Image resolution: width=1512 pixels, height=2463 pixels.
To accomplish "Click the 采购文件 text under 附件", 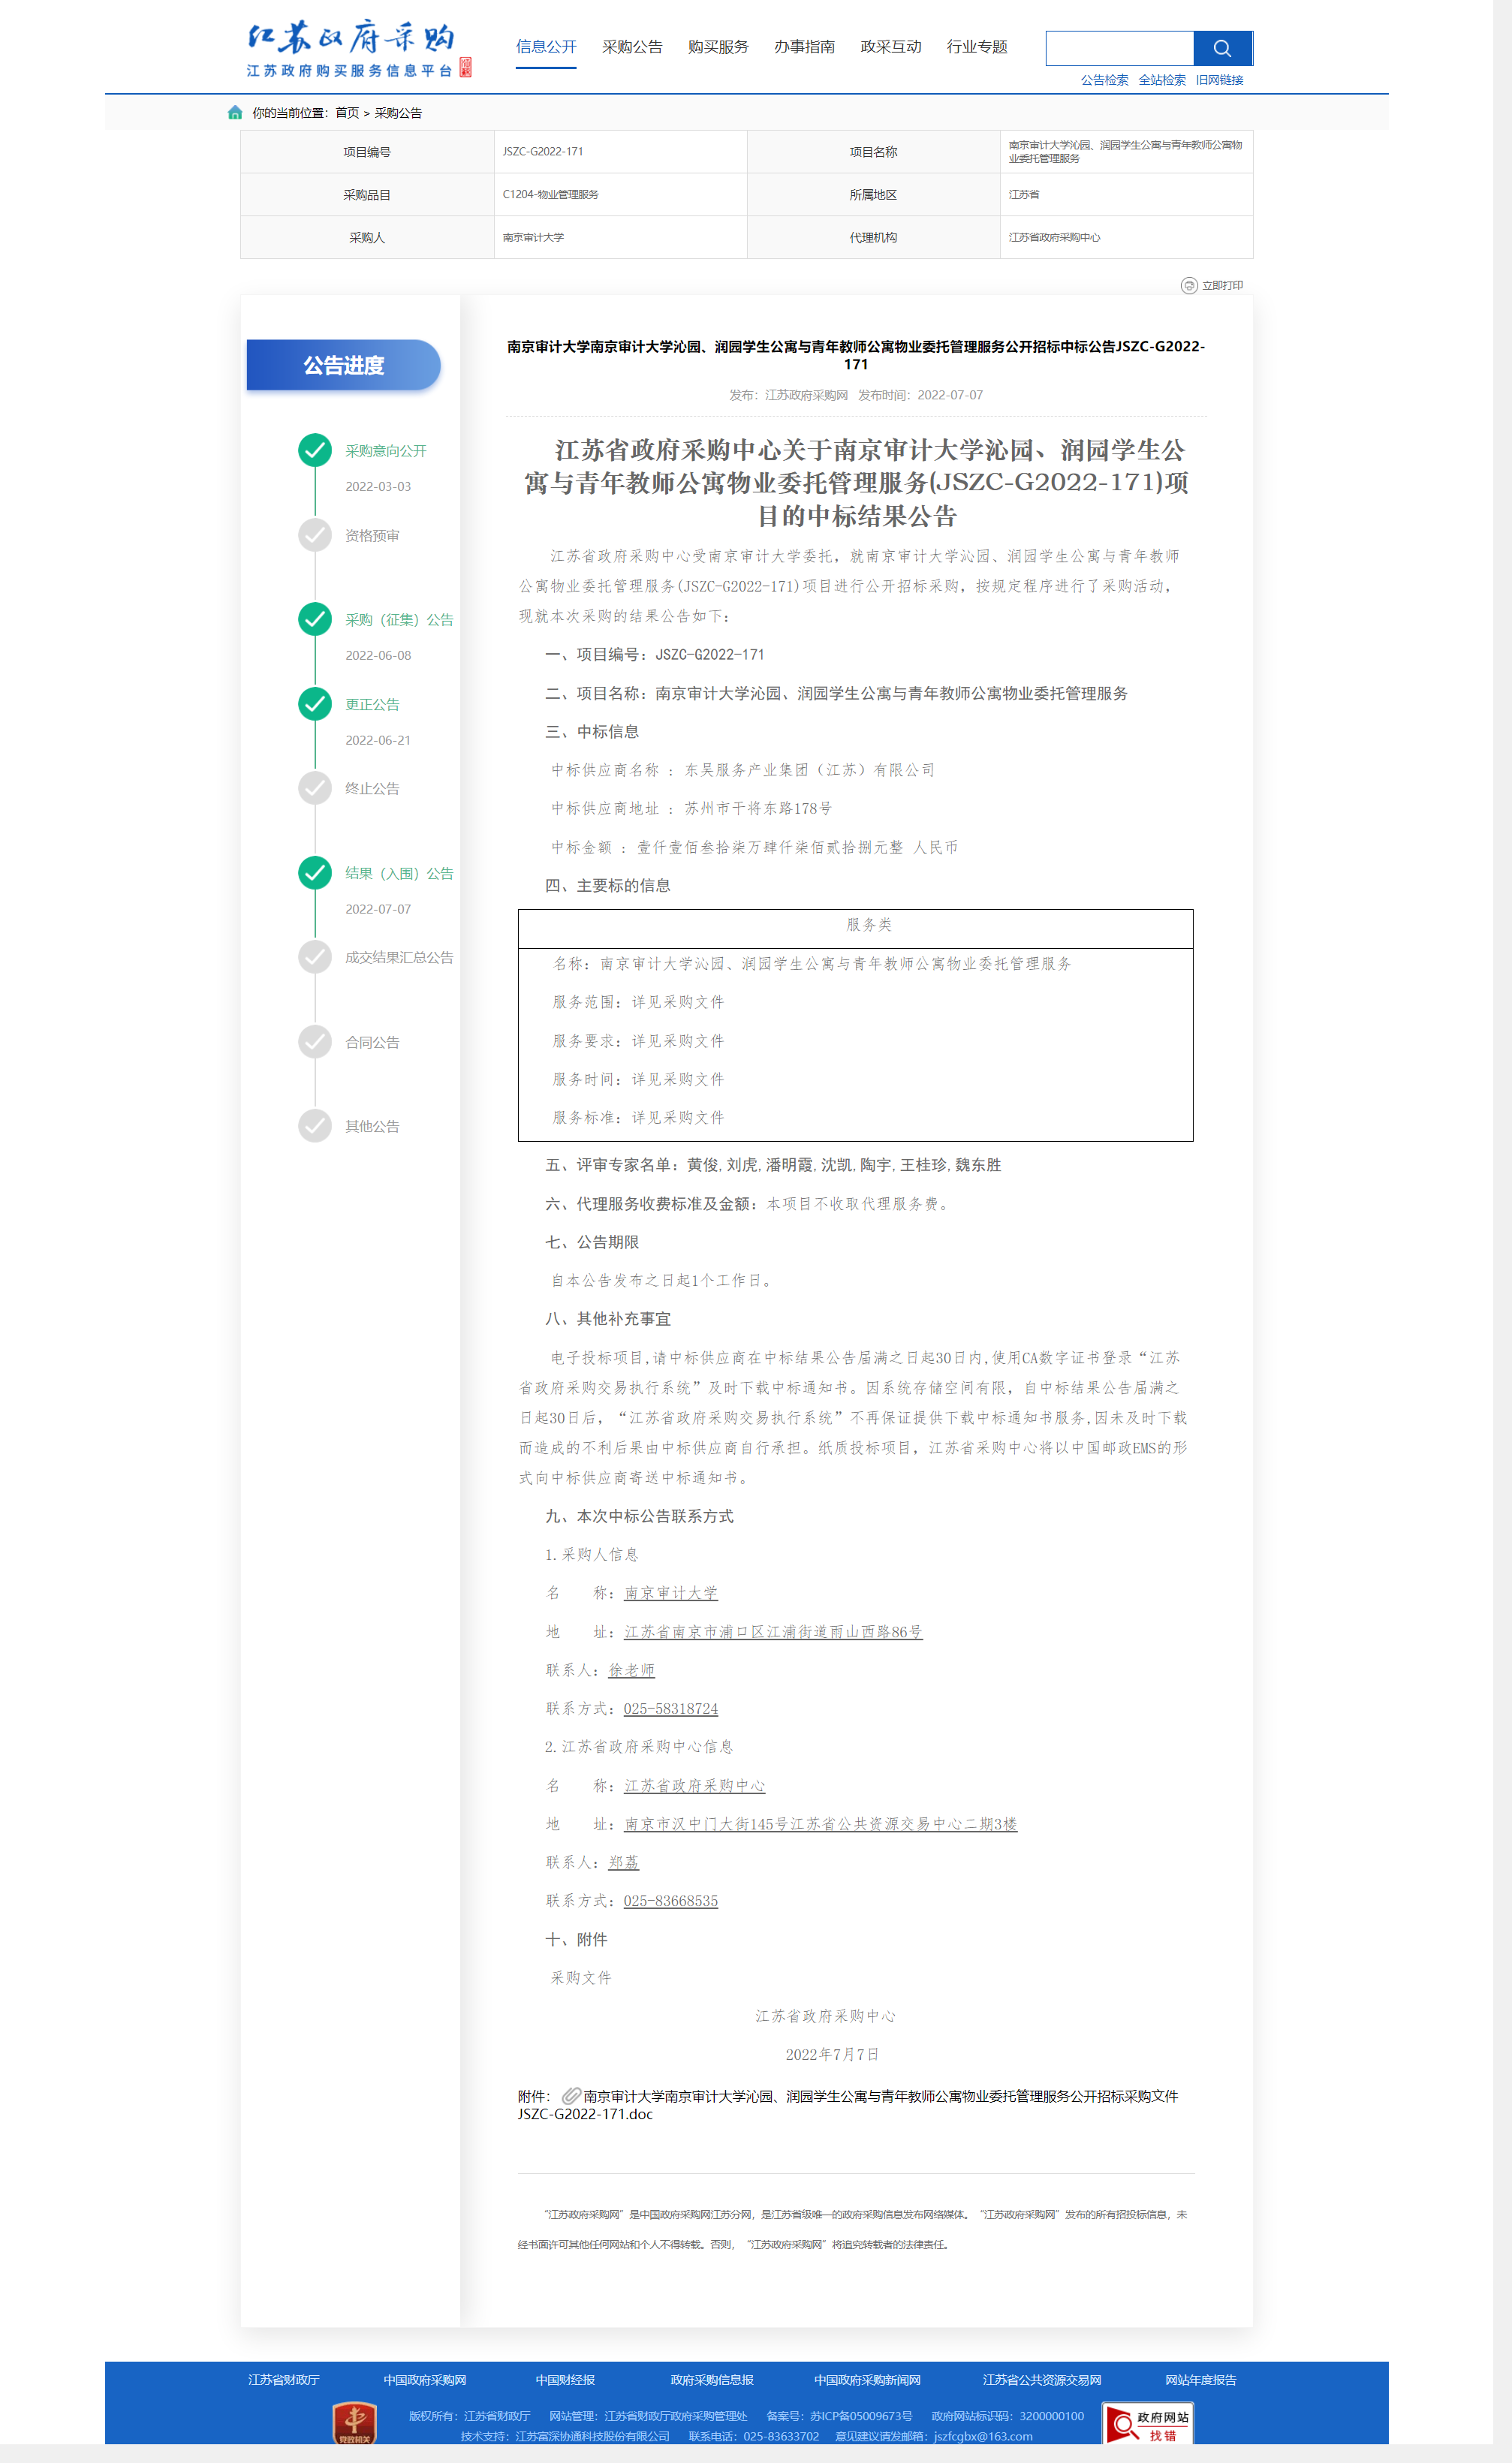I will point(581,1977).
